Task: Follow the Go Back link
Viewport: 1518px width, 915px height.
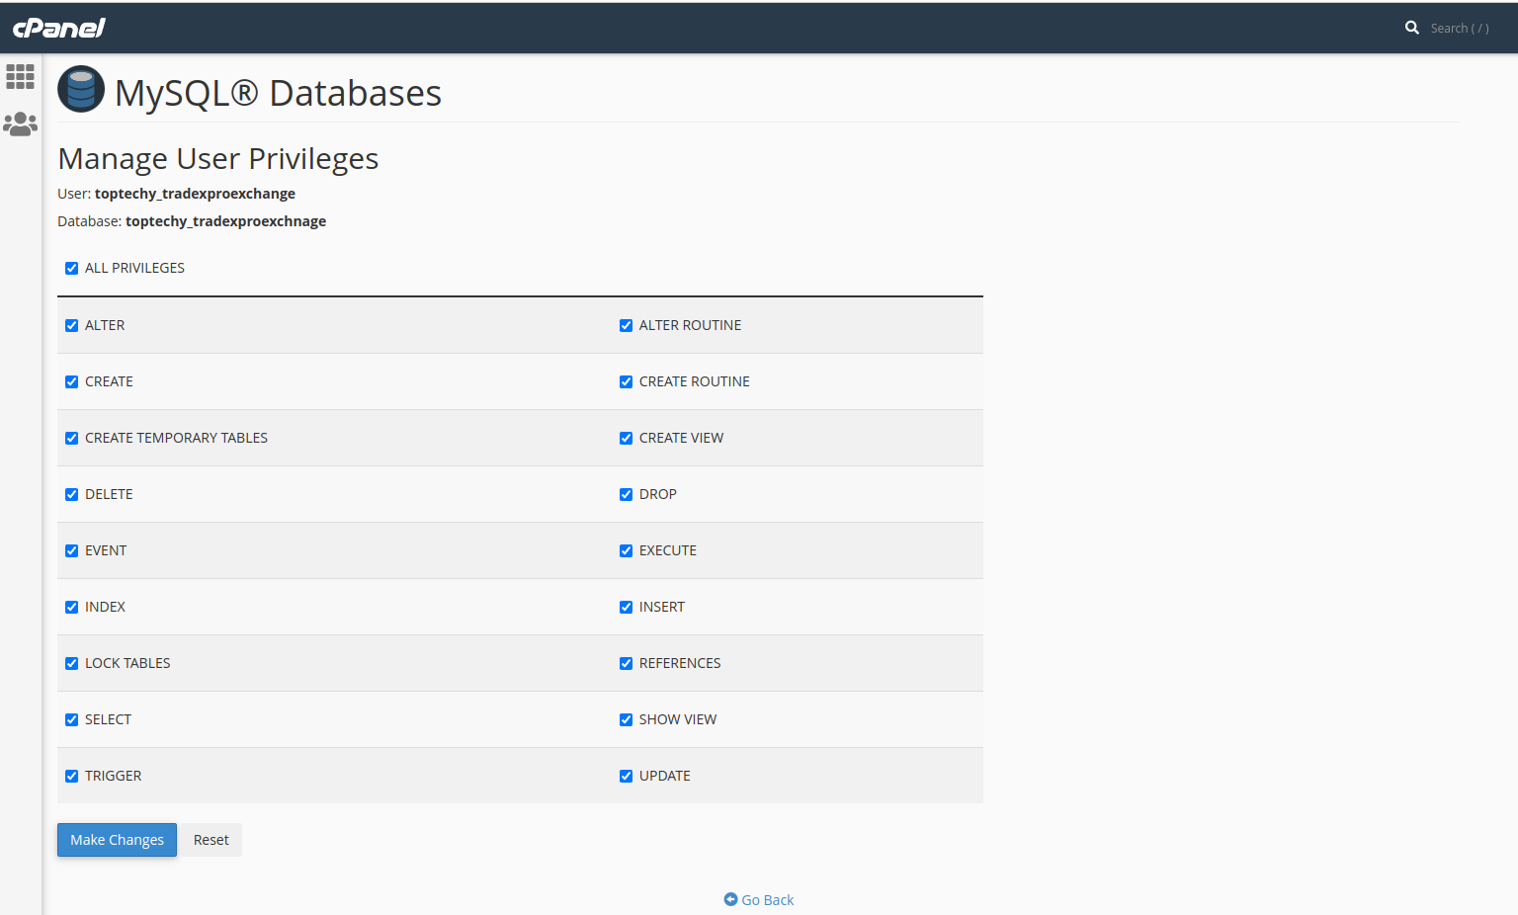Action: [x=768, y=900]
